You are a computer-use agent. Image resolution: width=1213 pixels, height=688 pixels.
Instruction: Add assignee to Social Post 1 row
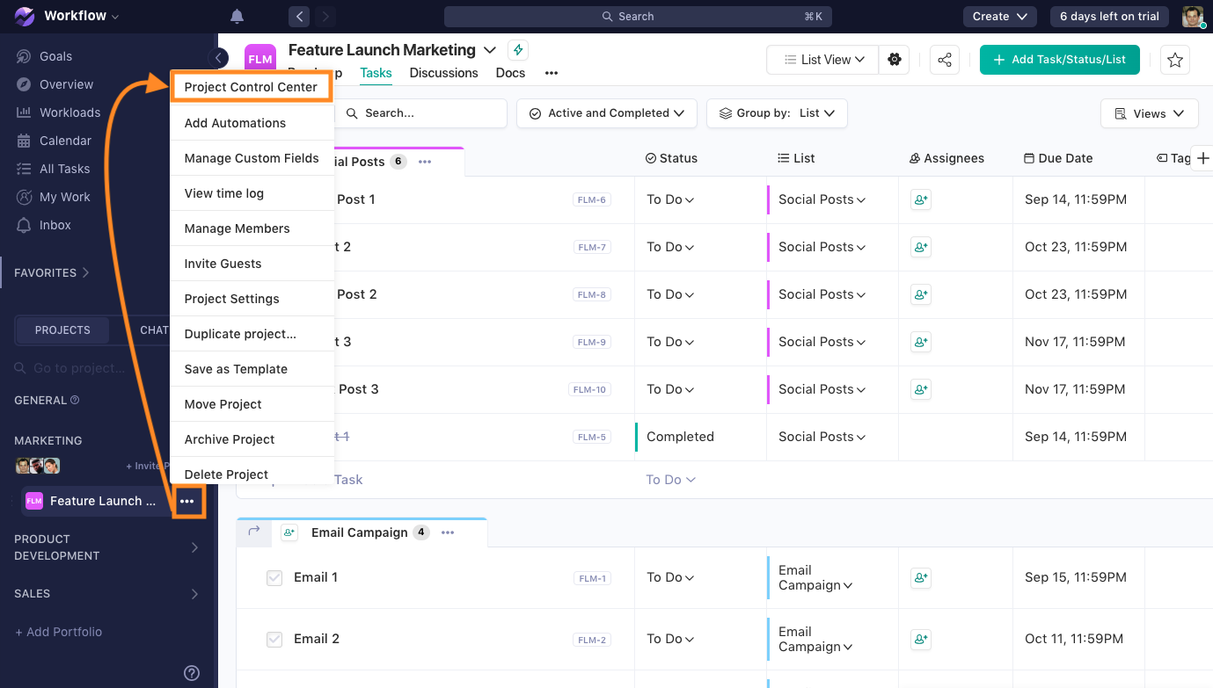point(921,200)
